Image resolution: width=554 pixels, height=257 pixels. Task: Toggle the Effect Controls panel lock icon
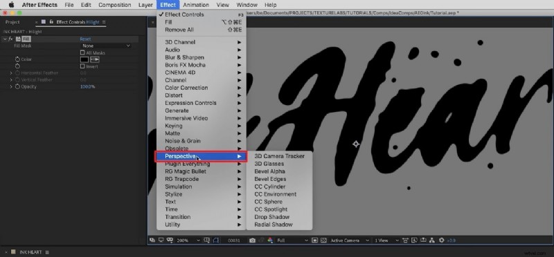(x=51, y=22)
